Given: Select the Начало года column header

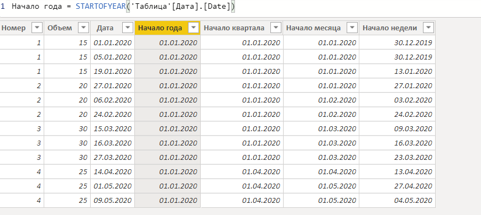Looking at the screenshot, I should click(168, 28).
